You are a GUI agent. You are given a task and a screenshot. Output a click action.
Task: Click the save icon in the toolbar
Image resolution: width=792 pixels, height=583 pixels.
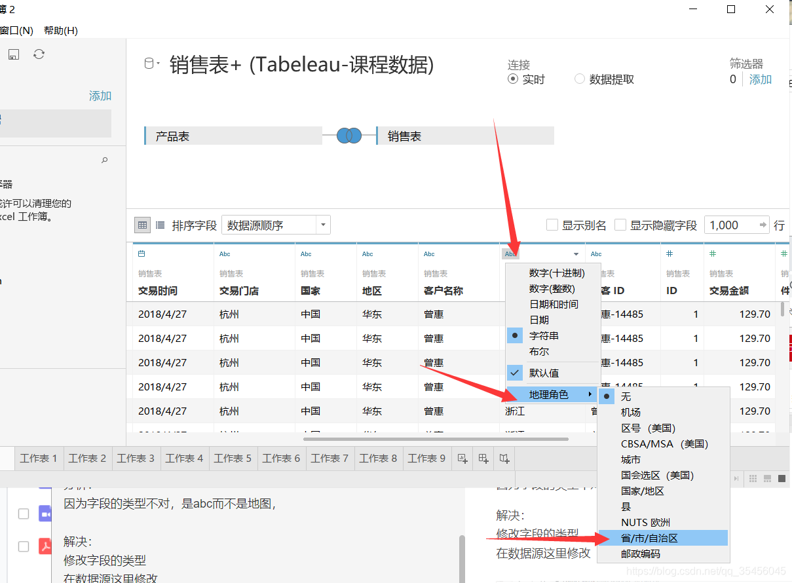14,54
